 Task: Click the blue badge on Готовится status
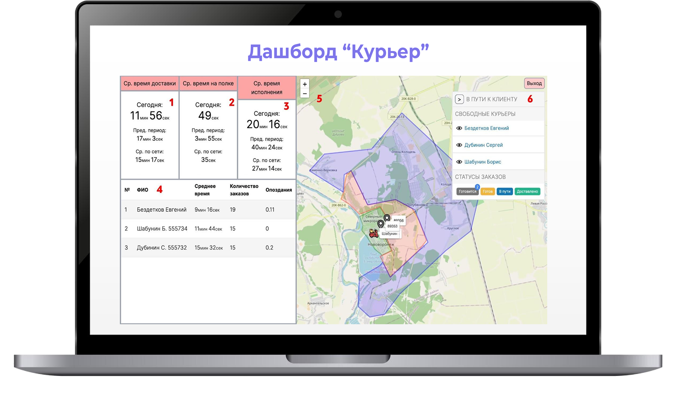(477, 187)
